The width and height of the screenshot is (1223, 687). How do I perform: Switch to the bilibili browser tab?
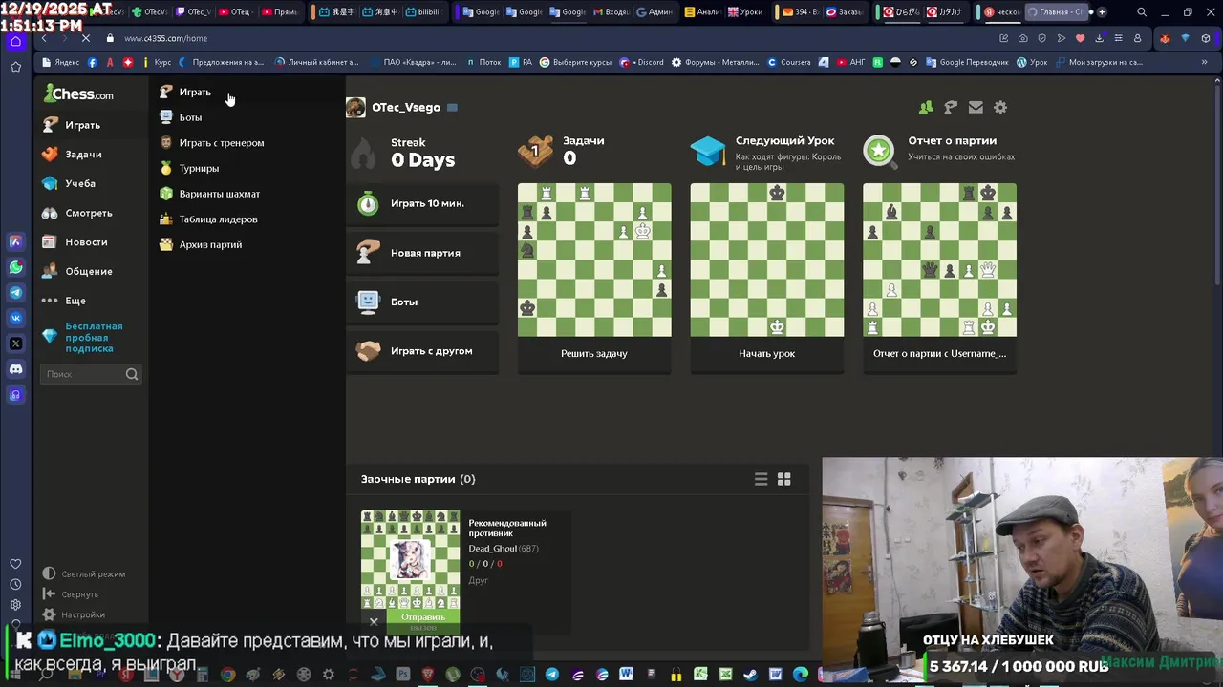pos(422,12)
